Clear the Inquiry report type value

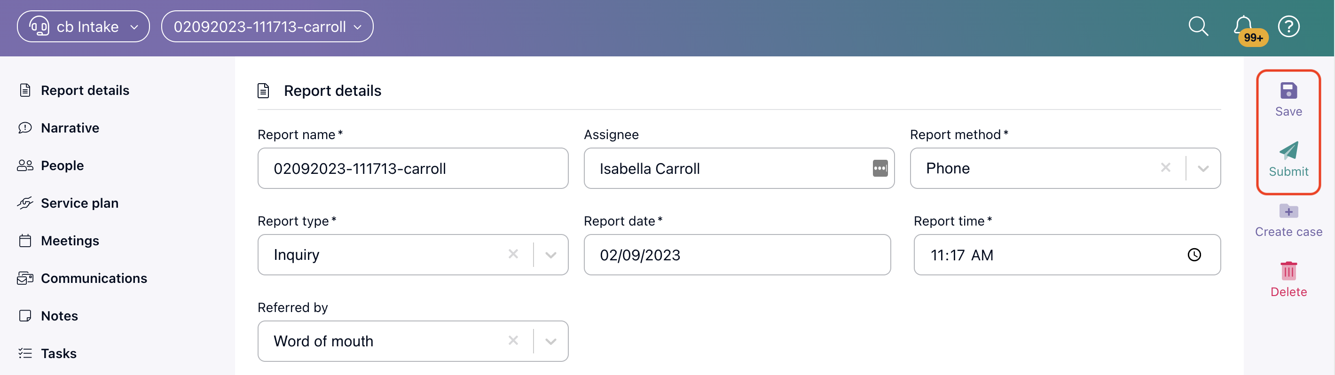513,254
